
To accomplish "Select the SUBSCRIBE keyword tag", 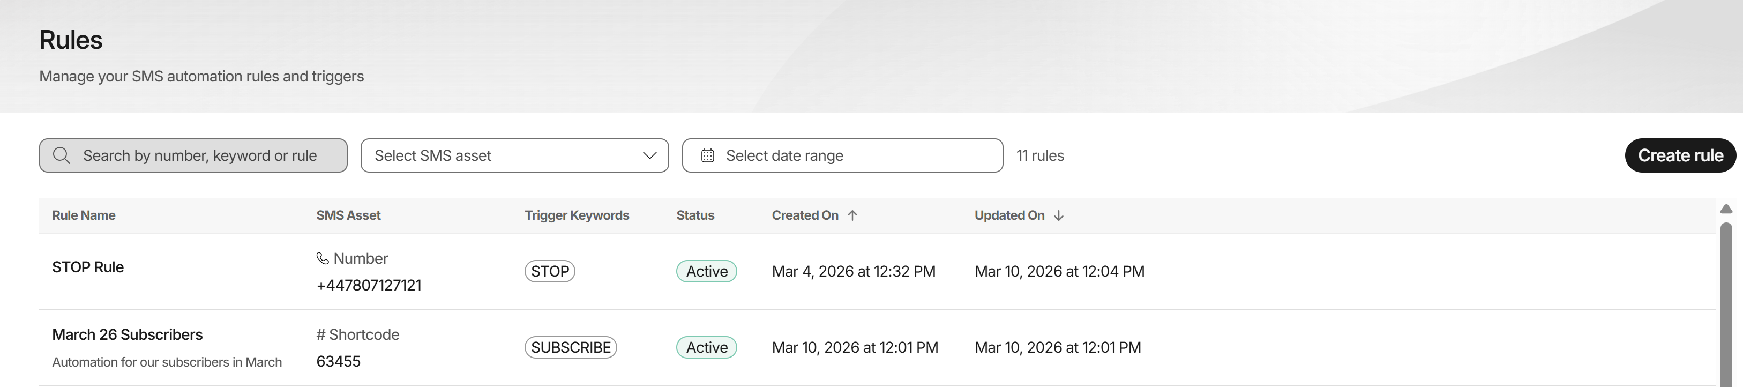I will coord(571,347).
